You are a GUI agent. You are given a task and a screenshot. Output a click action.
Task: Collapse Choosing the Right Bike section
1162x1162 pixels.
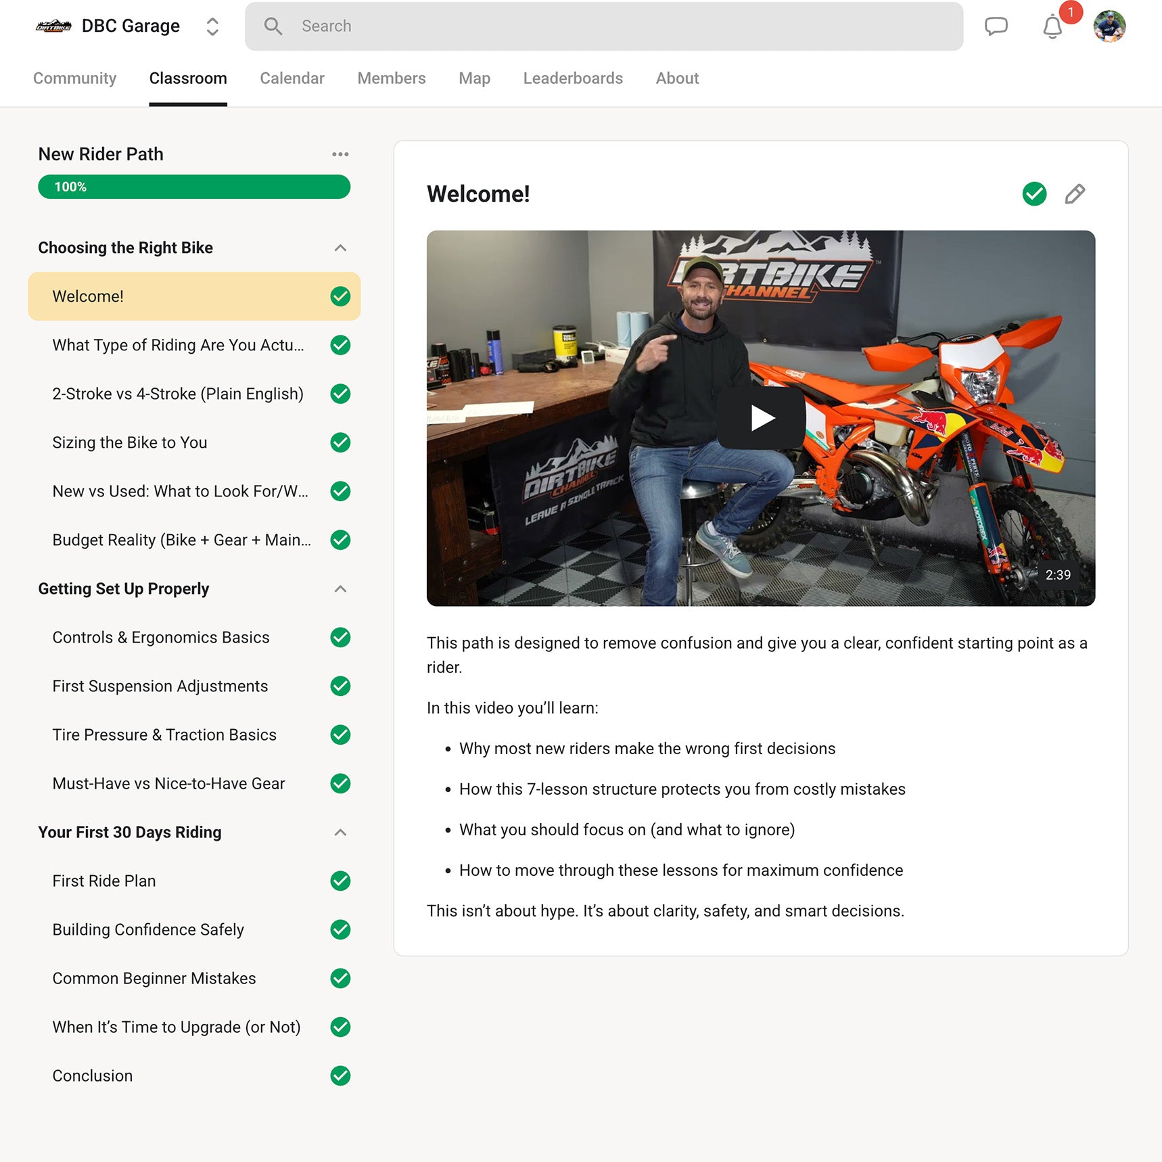pyautogui.click(x=340, y=248)
